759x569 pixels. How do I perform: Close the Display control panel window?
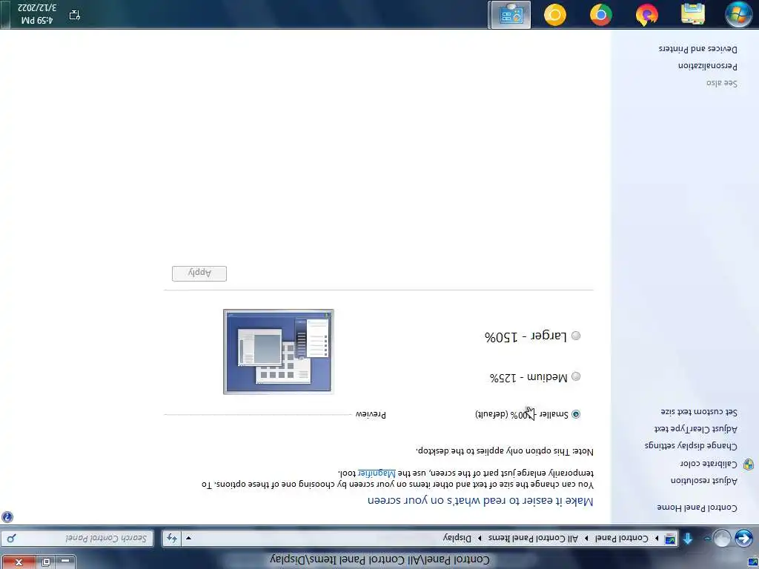point(19,562)
